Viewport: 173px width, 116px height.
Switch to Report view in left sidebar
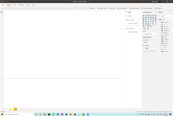tap(2, 12)
